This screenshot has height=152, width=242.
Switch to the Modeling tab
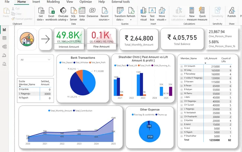(x=53, y=2)
